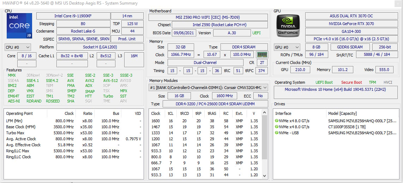Click the MSI Z590 PRO WIFI motherboard field
Viewport: 403px width, 183px height.
pos(208,17)
